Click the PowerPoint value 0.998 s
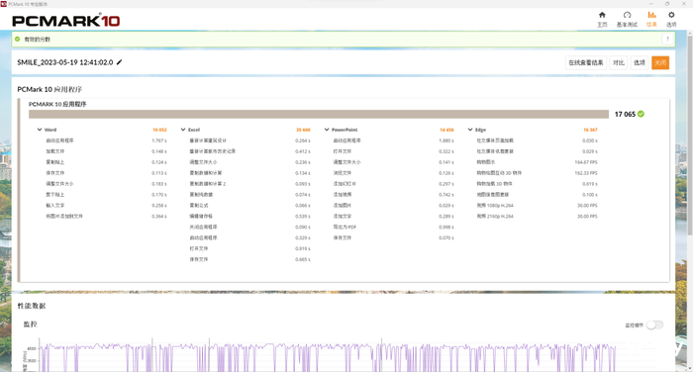 coord(446,228)
